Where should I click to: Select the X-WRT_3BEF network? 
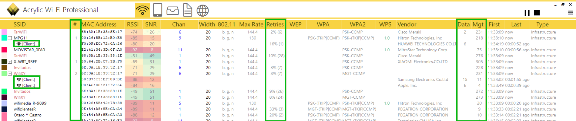(288, 62)
